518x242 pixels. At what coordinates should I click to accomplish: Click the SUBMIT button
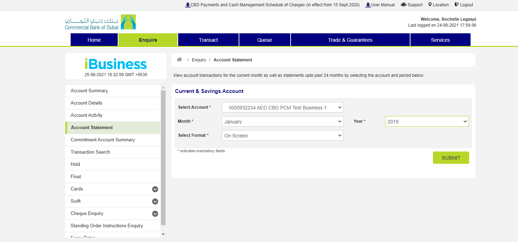451,158
